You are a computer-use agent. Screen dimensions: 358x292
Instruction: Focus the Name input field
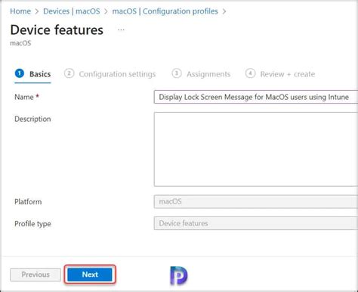256,97
